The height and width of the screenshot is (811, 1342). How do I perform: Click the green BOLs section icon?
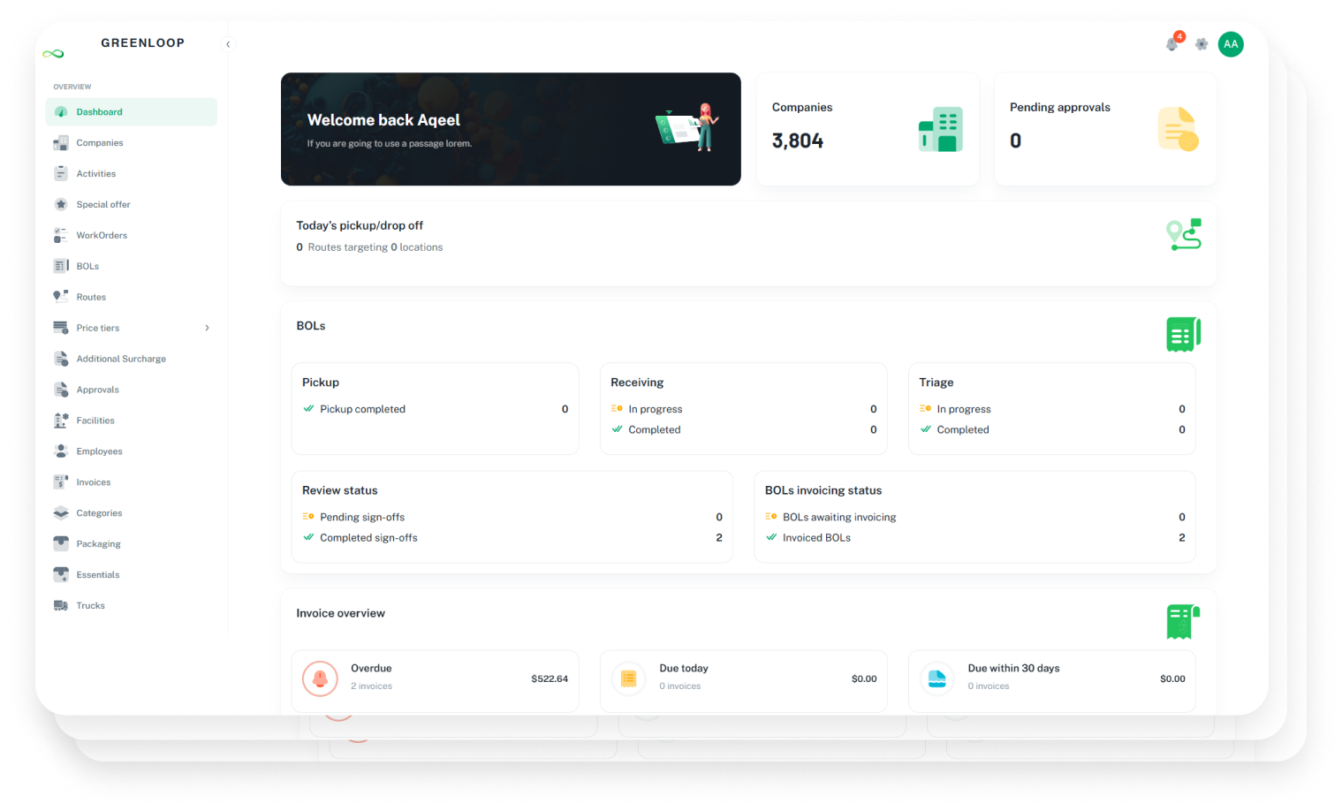pyautogui.click(x=1183, y=335)
